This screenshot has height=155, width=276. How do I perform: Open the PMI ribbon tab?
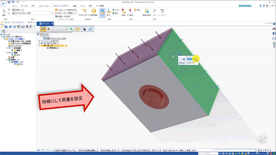[33, 6]
